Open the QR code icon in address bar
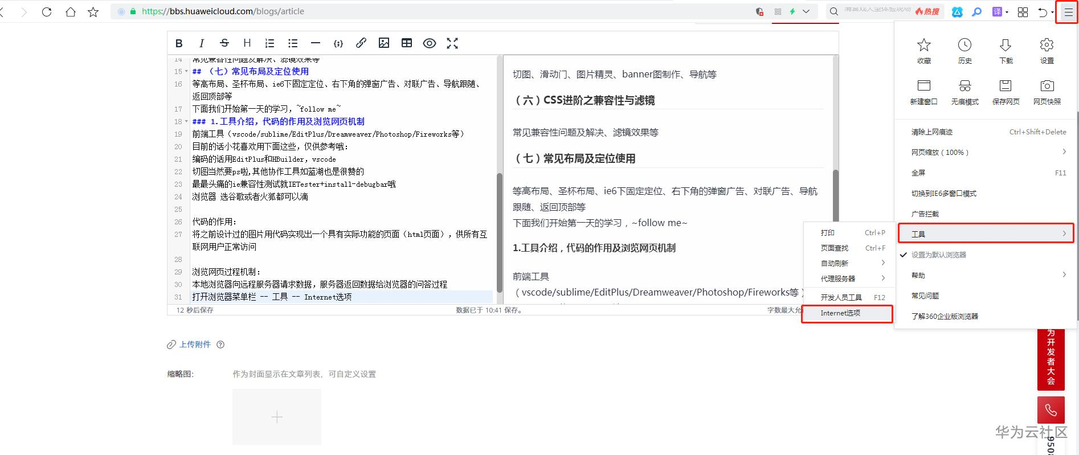 (x=778, y=11)
